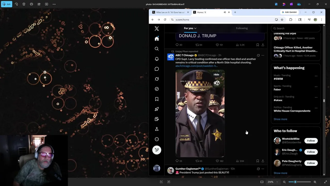The width and height of the screenshot is (330, 186).
Task: Follow Pete Dougherty
Action: (311, 163)
